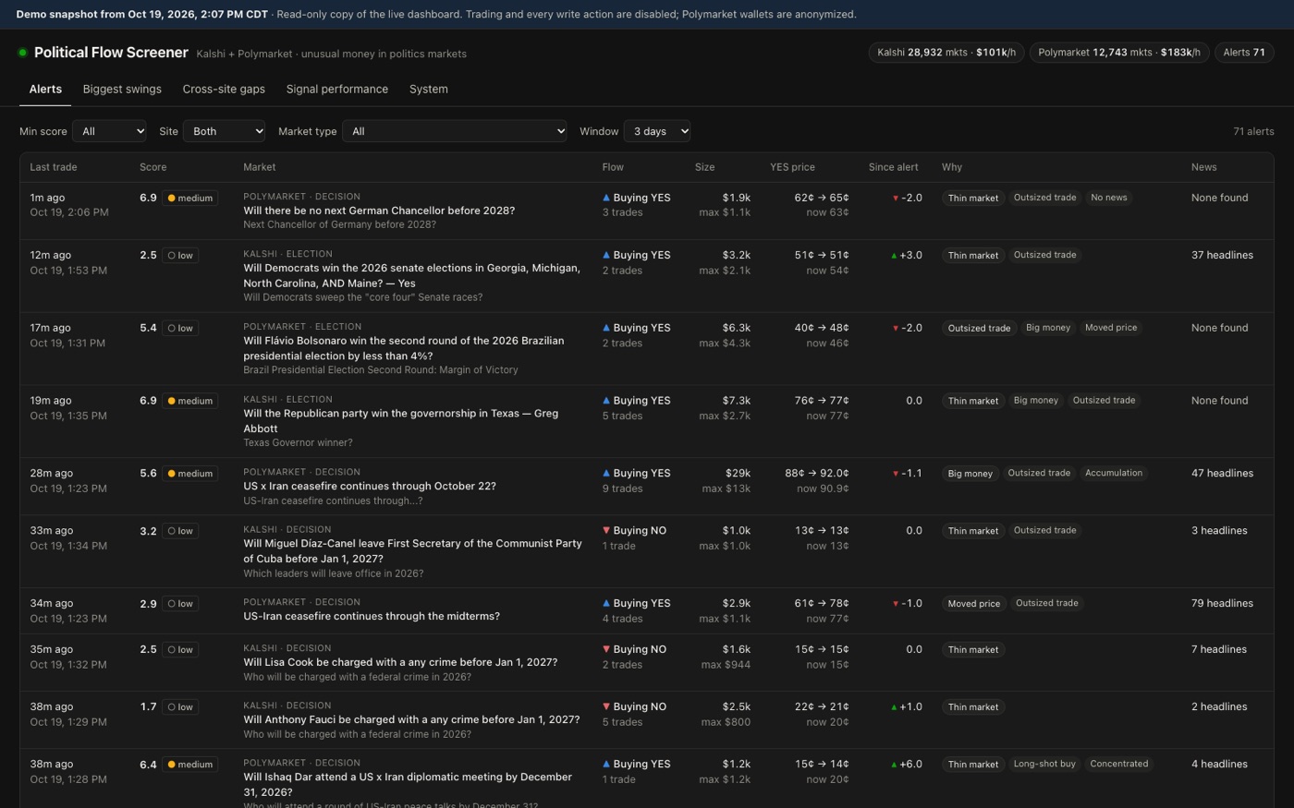1294x808 pixels.
Task: Change the Window dropdown from 3 days
Action: [x=657, y=131]
